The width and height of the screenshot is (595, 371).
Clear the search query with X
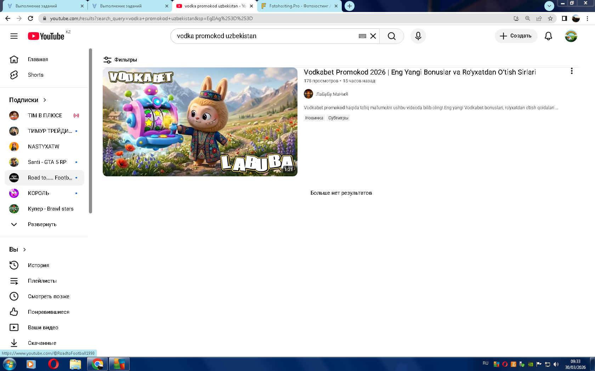click(x=373, y=36)
